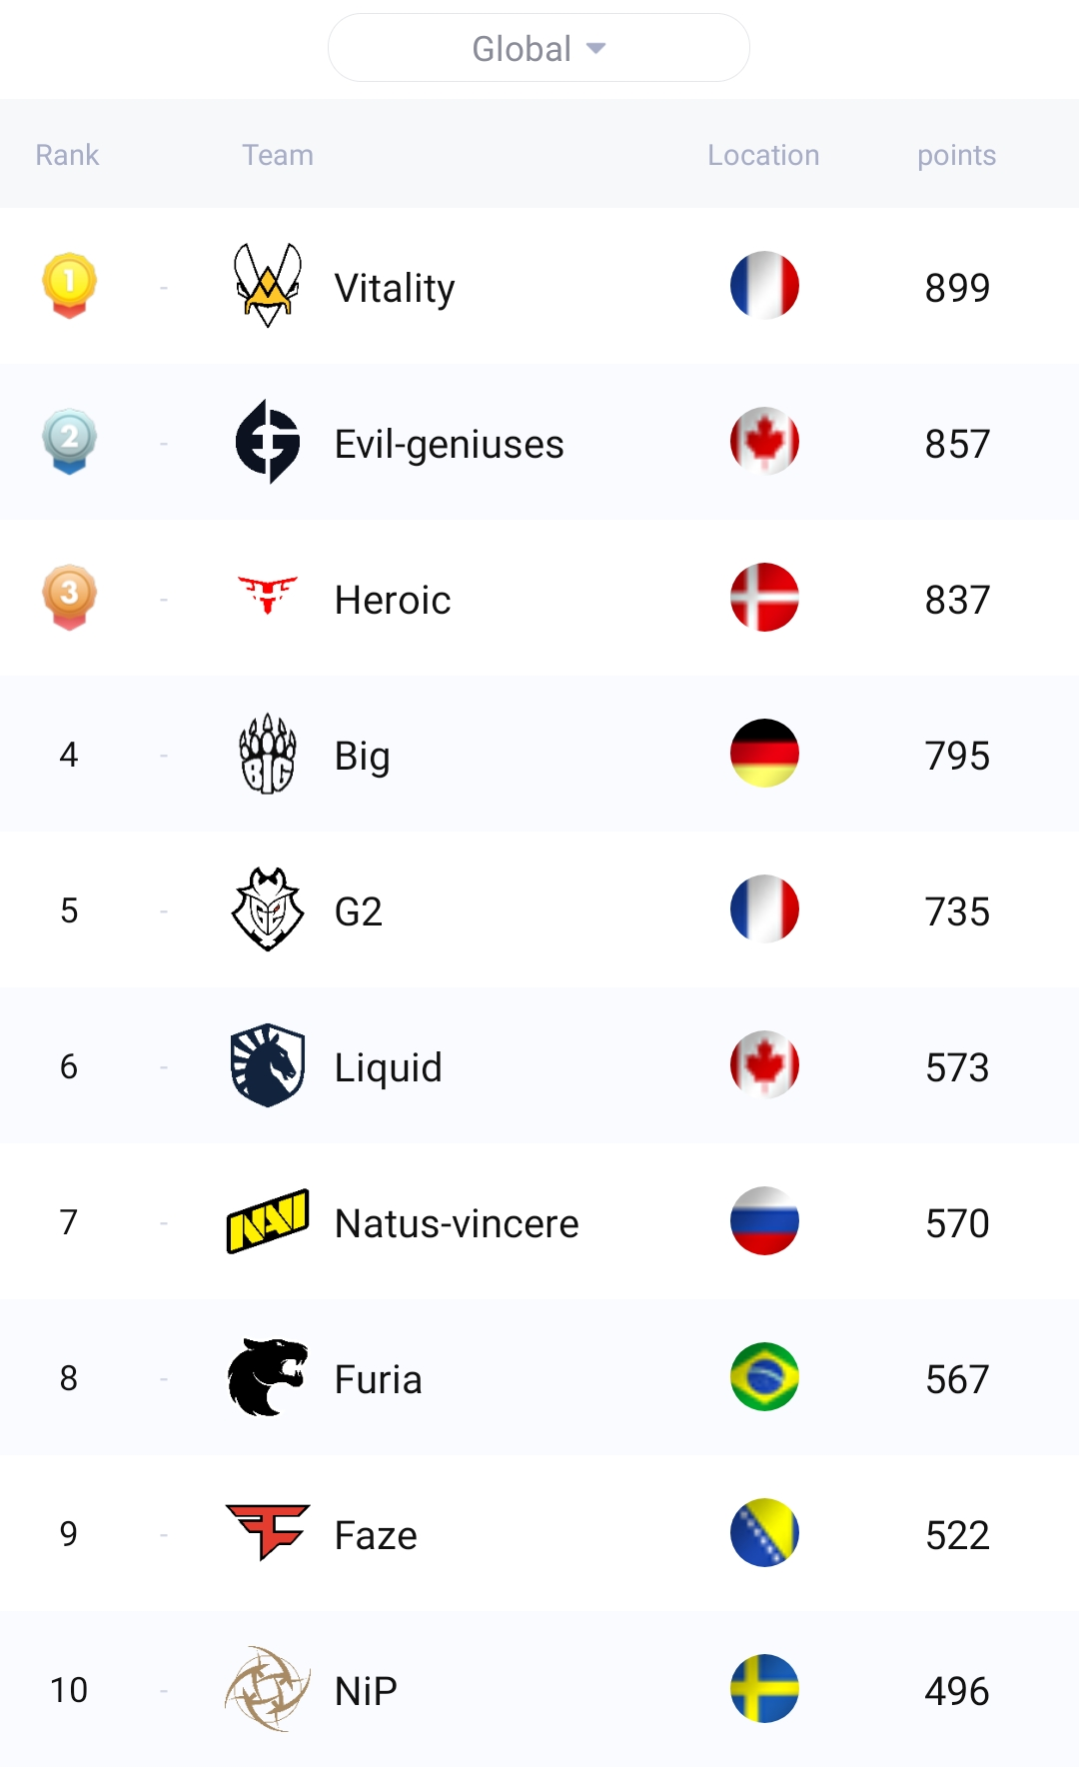Image resolution: width=1079 pixels, height=1775 pixels.
Task: Open the Natus-vincere team name
Action: click(x=457, y=1223)
